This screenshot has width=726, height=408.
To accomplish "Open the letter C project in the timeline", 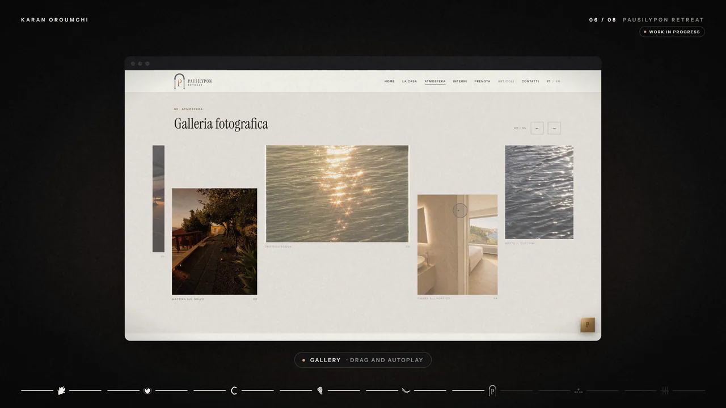I will (234, 390).
